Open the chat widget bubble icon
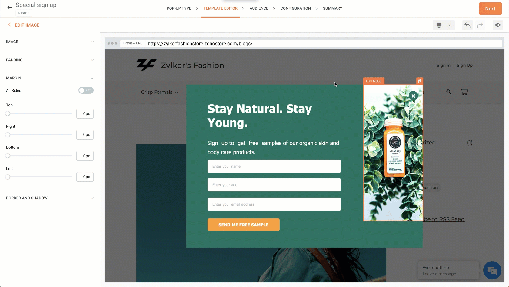Screen dimensions: 509x287 pos(492,270)
